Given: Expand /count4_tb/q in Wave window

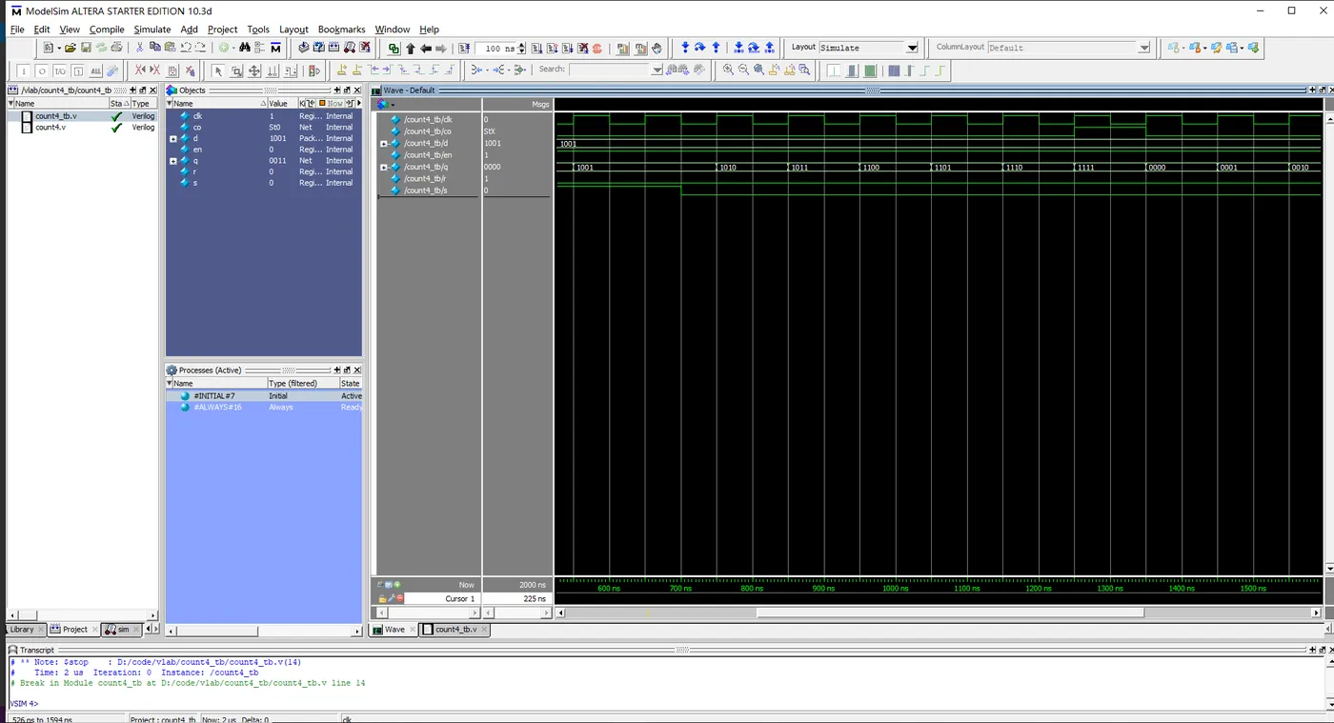Looking at the screenshot, I should pyautogui.click(x=384, y=167).
